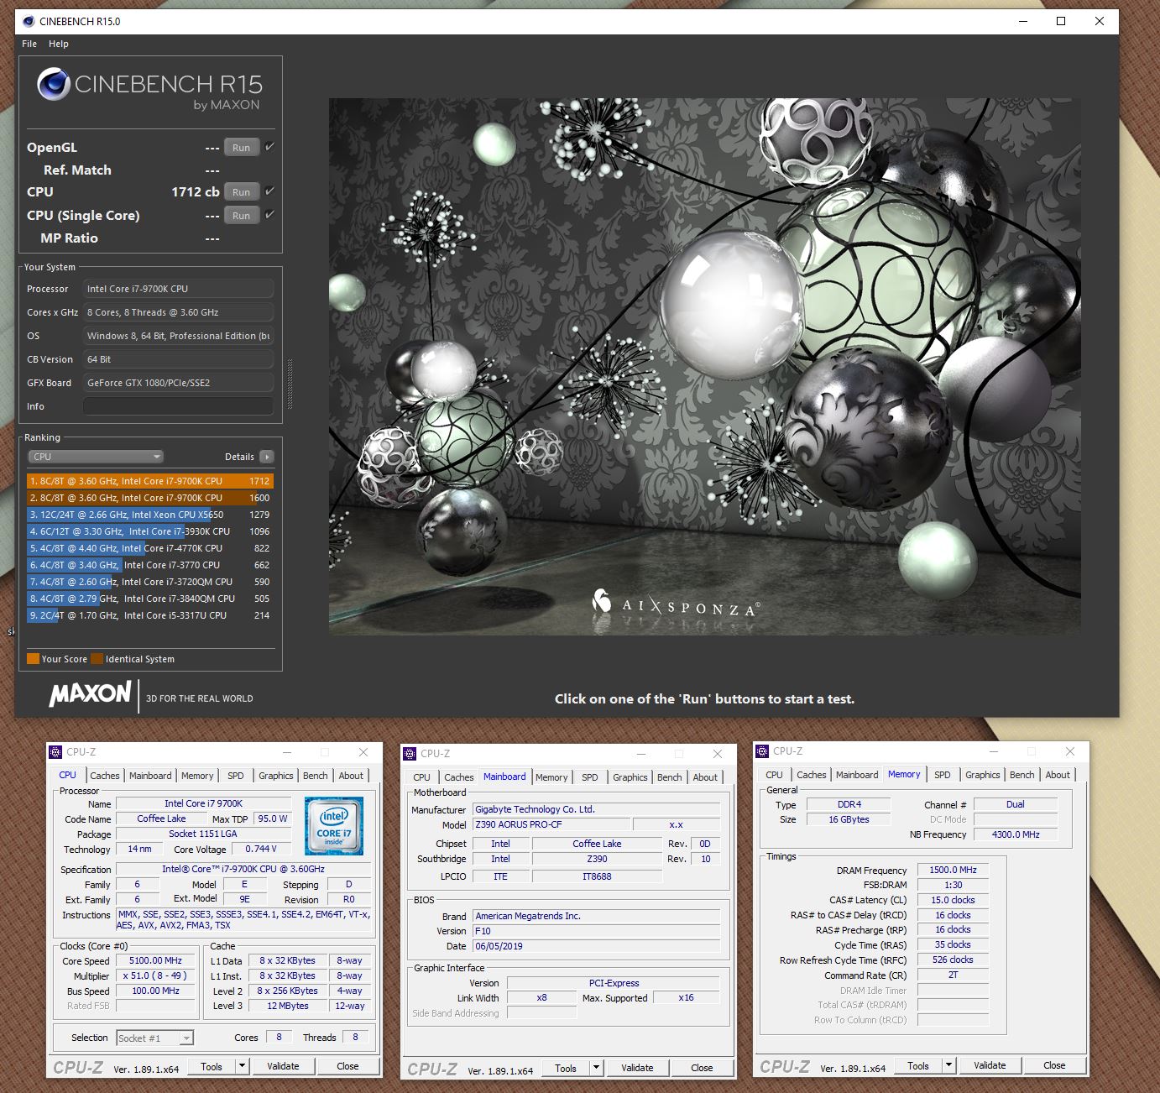Click DRAM Frequency value 1500.0 MHz
The image size is (1160, 1093).
pos(953,870)
